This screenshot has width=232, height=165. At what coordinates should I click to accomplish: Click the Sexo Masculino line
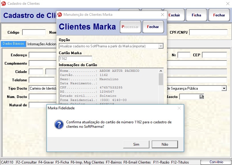[x=89, y=79]
